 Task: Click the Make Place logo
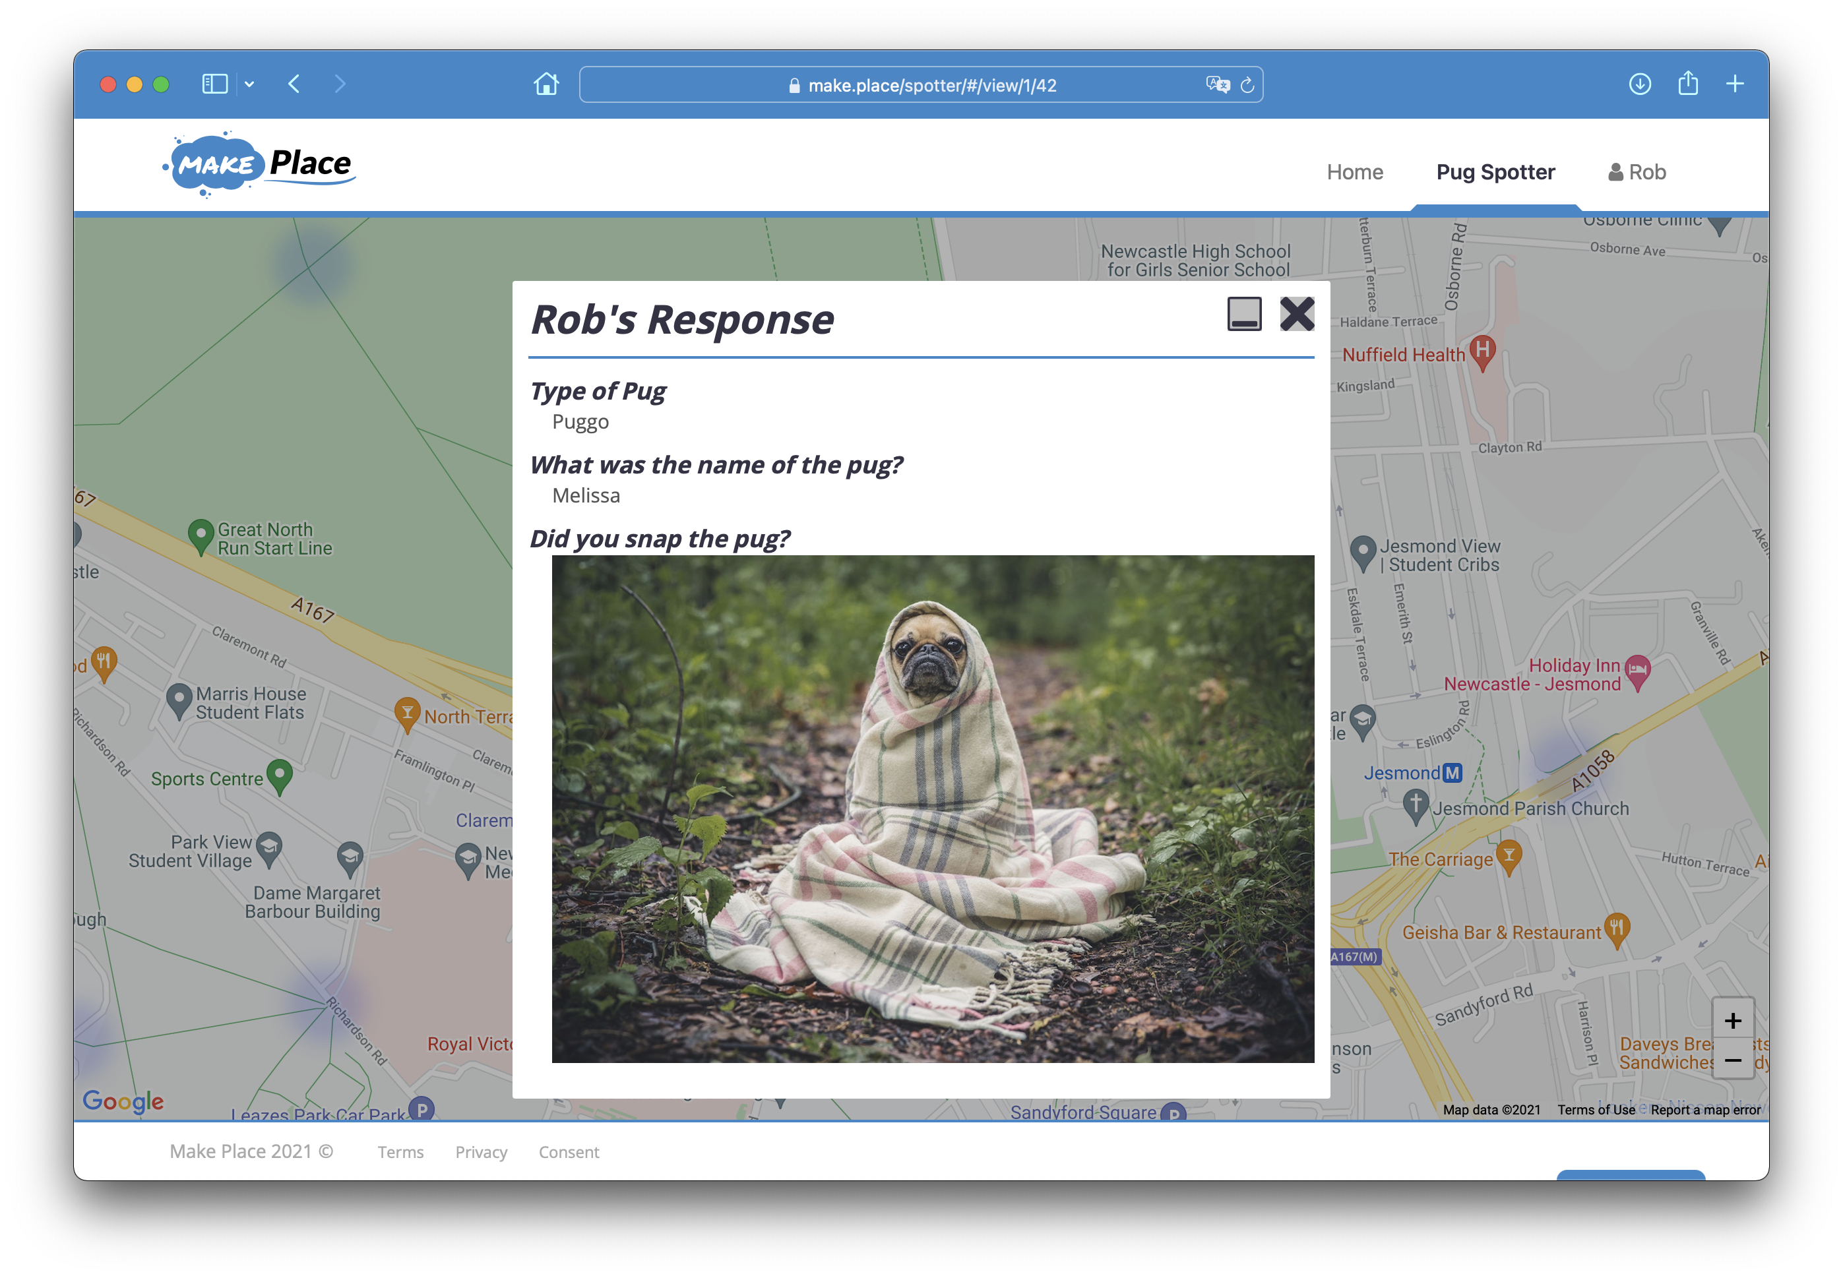point(258,164)
